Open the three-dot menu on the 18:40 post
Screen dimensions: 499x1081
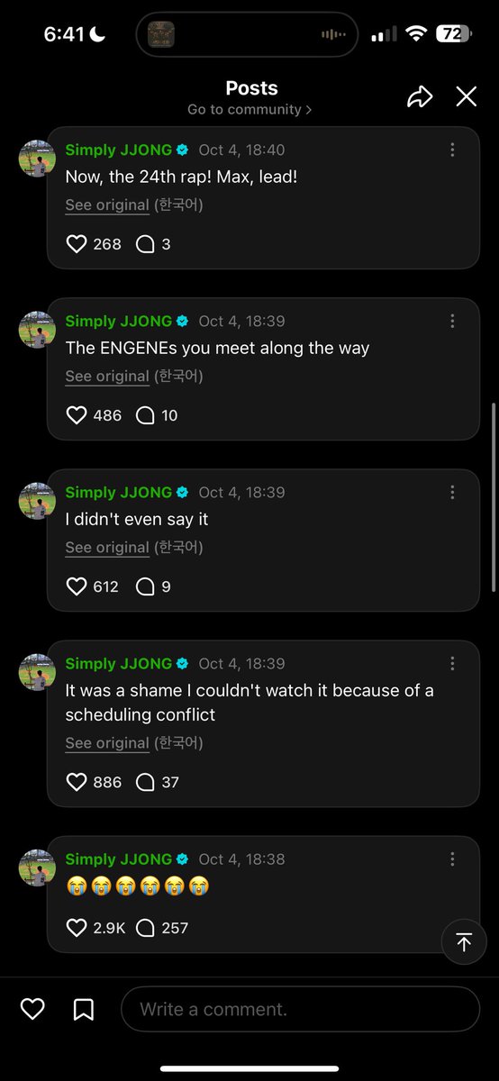point(452,150)
